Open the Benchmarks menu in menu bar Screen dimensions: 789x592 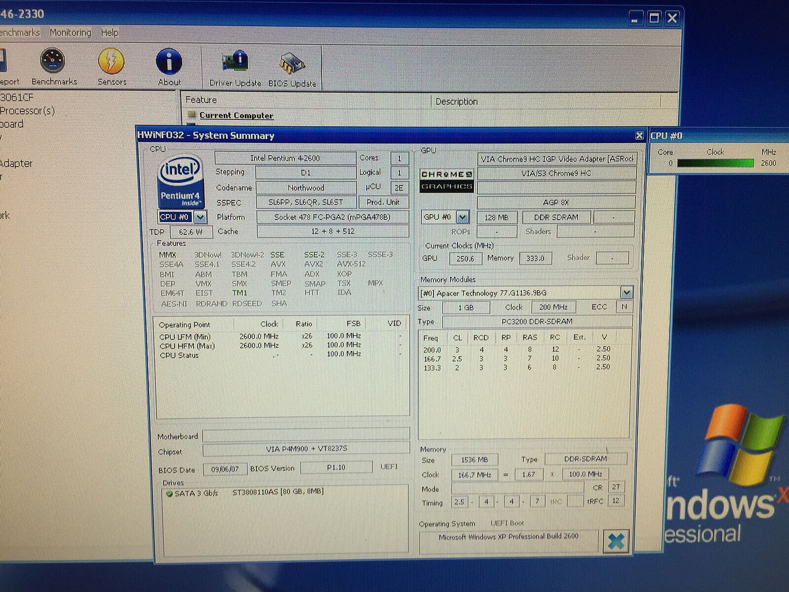[20, 33]
